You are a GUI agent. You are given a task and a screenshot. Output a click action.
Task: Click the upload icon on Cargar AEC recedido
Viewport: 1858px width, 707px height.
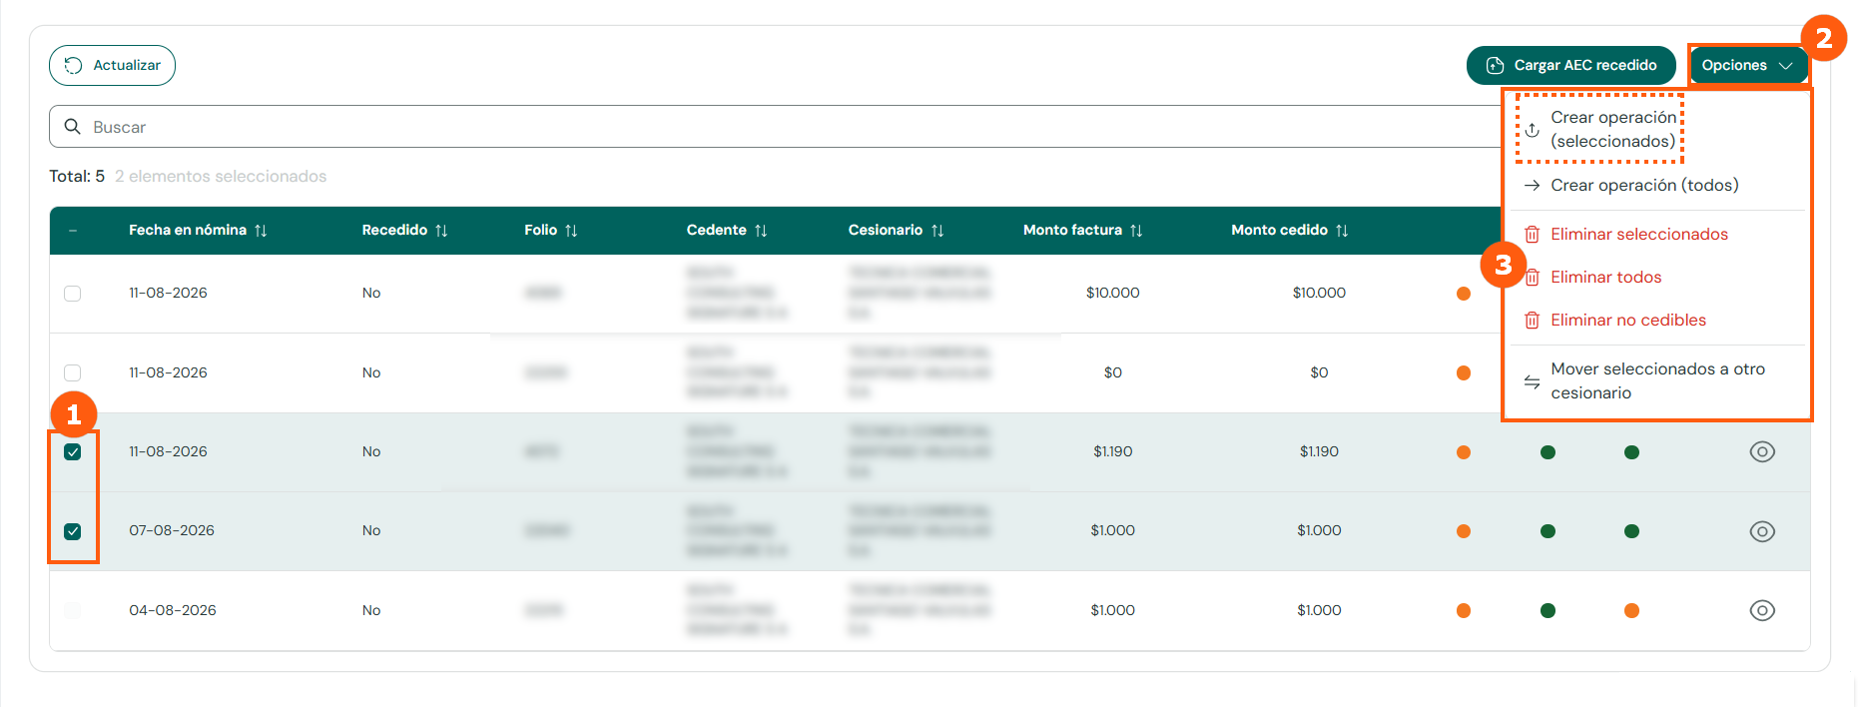[1495, 65]
